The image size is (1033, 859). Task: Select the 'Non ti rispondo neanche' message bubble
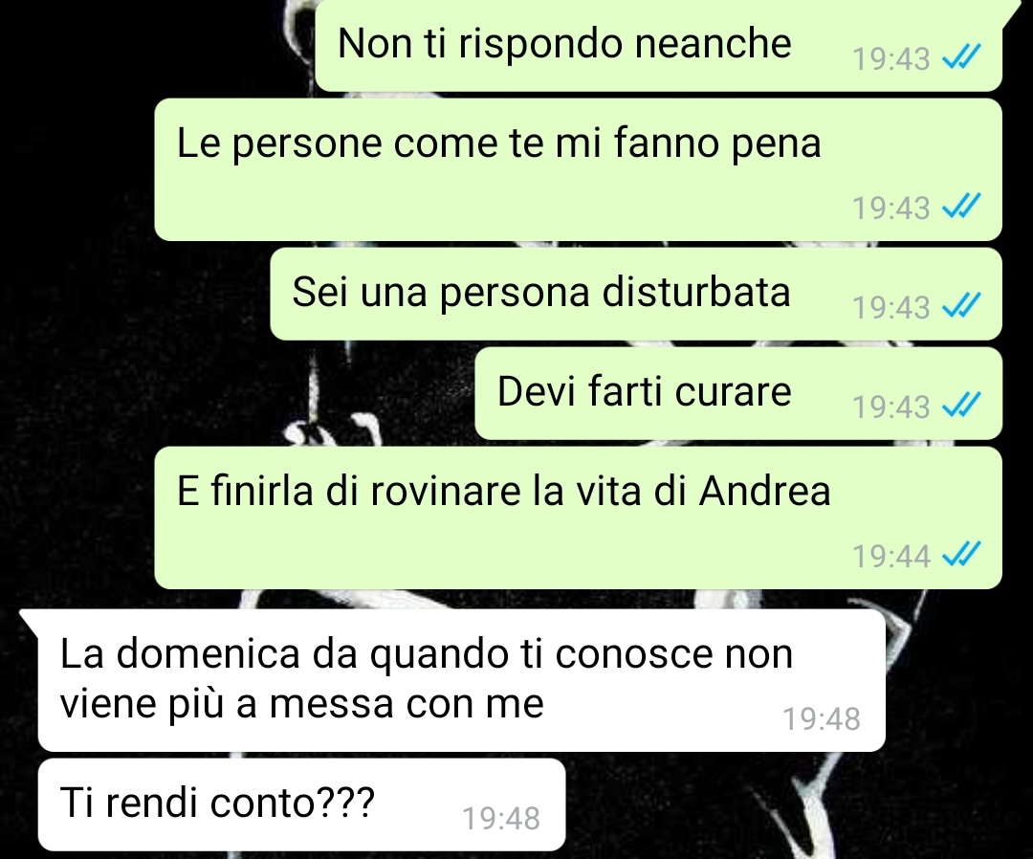[x=659, y=45]
